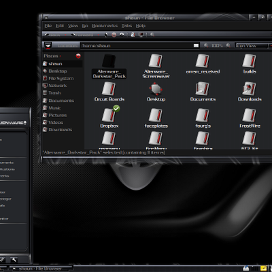The height and width of the screenshot is (272, 272).
Task: Click the Alienware logo in menu panel
Action: point(13,122)
